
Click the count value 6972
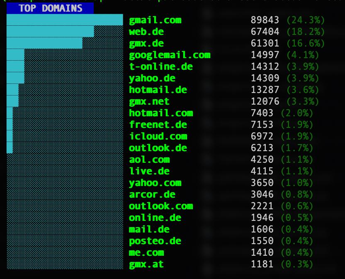point(262,136)
